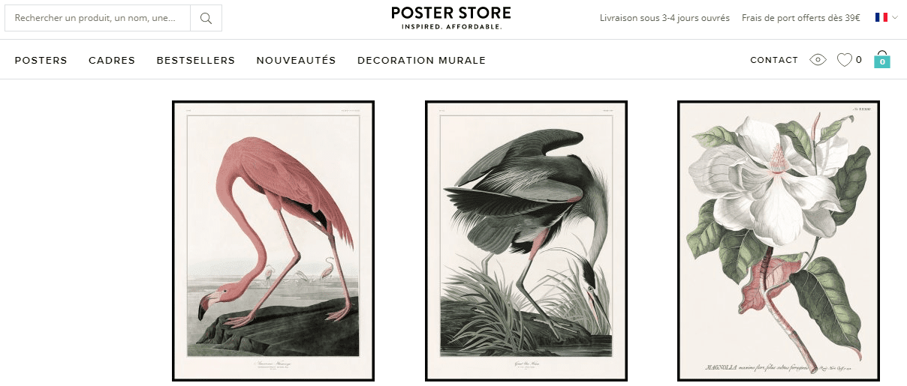Open the shopping bag cart icon
This screenshot has height=386, width=907.
click(x=882, y=60)
